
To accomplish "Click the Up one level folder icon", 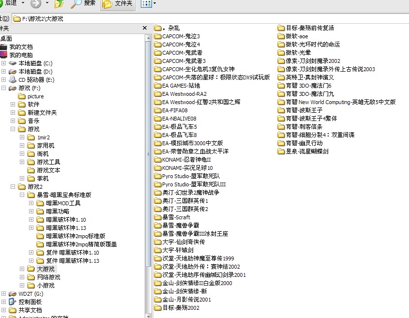I will (x=59, y=4).
